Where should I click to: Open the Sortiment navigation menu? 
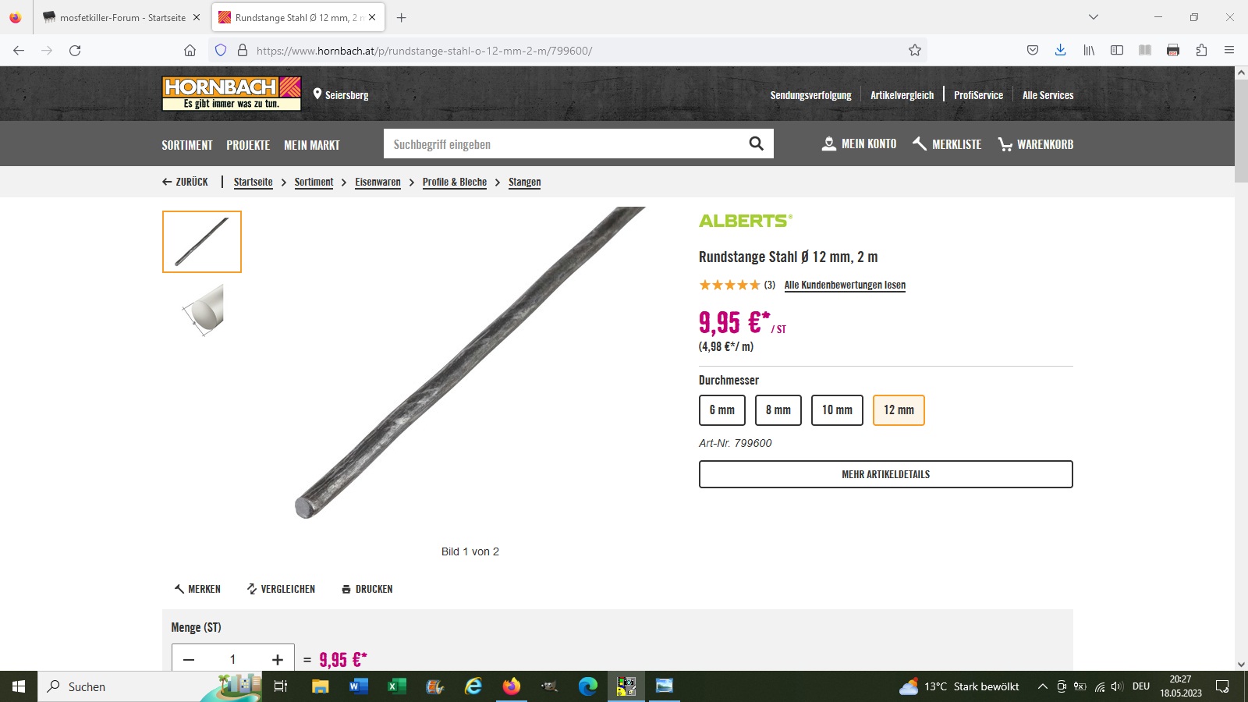(187, 145)
